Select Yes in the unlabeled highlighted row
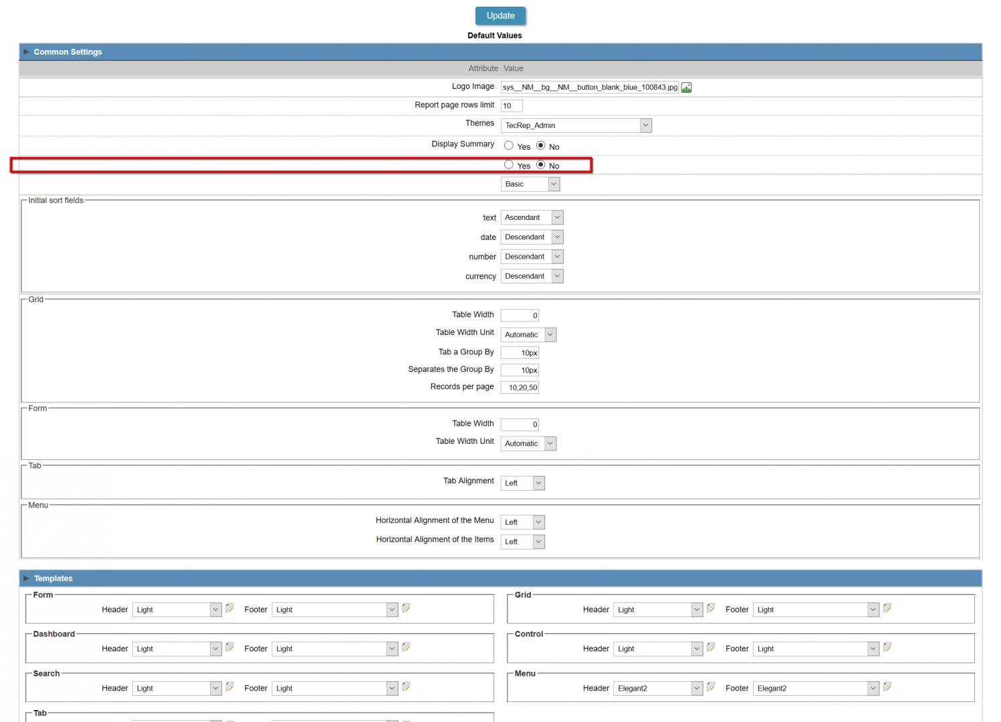This screenshot has width=1001, height=722. [509, 164]
